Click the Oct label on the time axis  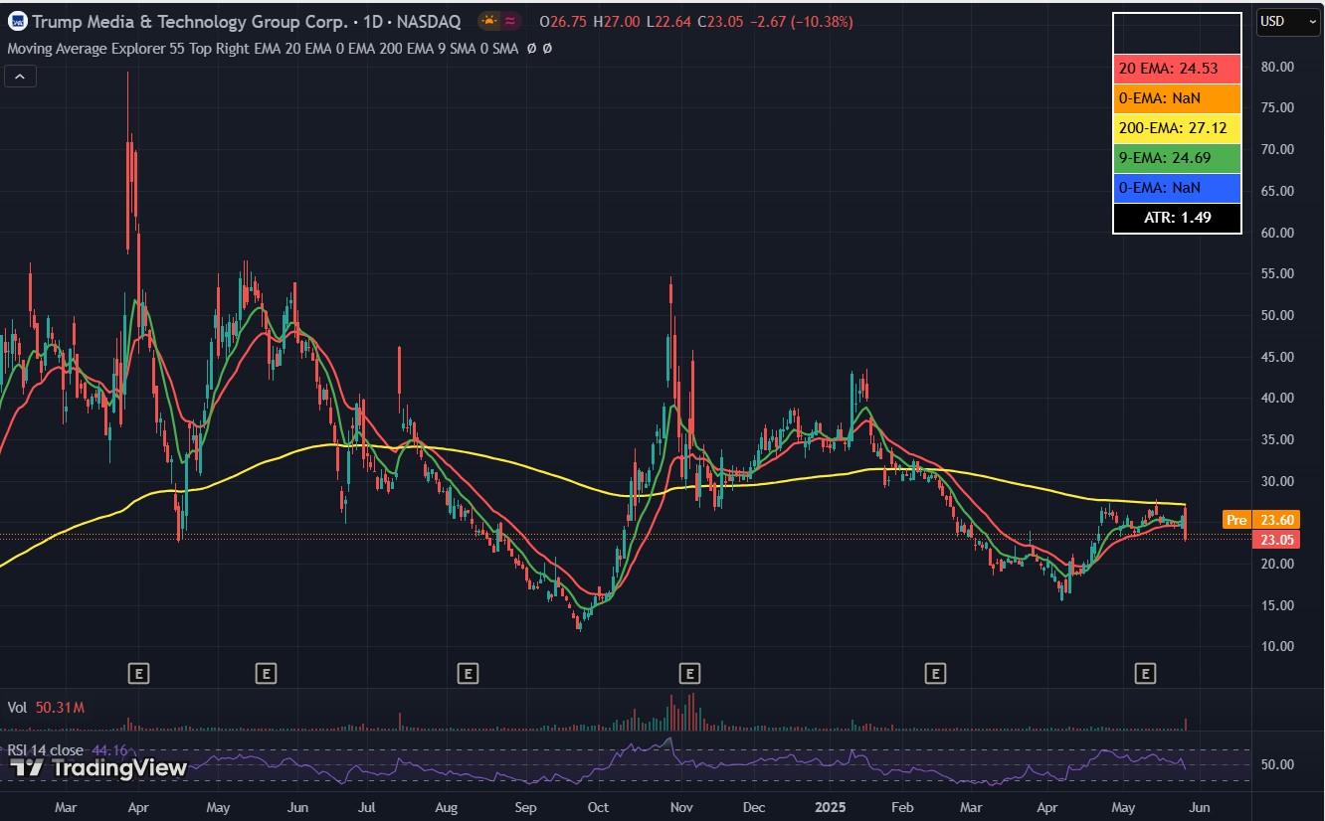pyautogui.click(x=599, y=808)
